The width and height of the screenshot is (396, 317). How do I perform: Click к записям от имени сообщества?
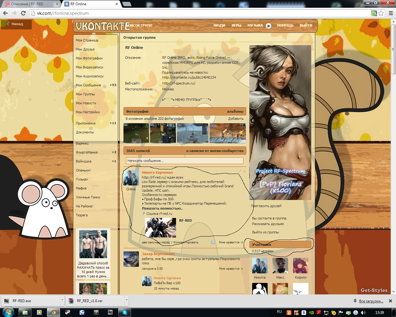pos(215,151)
